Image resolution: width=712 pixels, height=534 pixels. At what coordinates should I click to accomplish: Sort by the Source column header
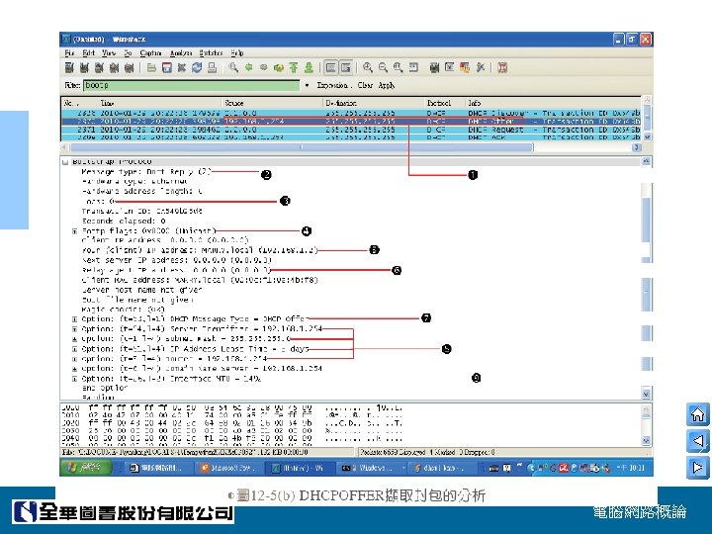(x=272, y=103)
